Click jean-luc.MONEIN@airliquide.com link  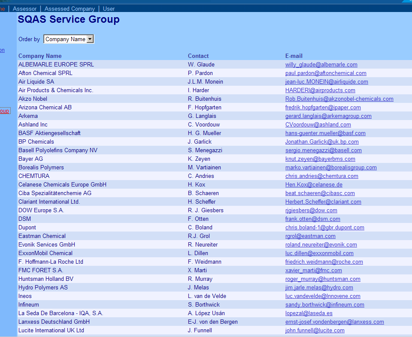[x=327, y=81]
